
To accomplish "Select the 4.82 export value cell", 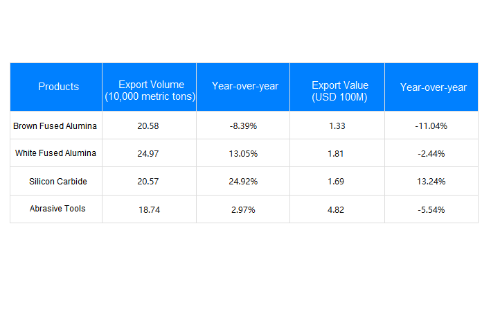I will [337, 209].
